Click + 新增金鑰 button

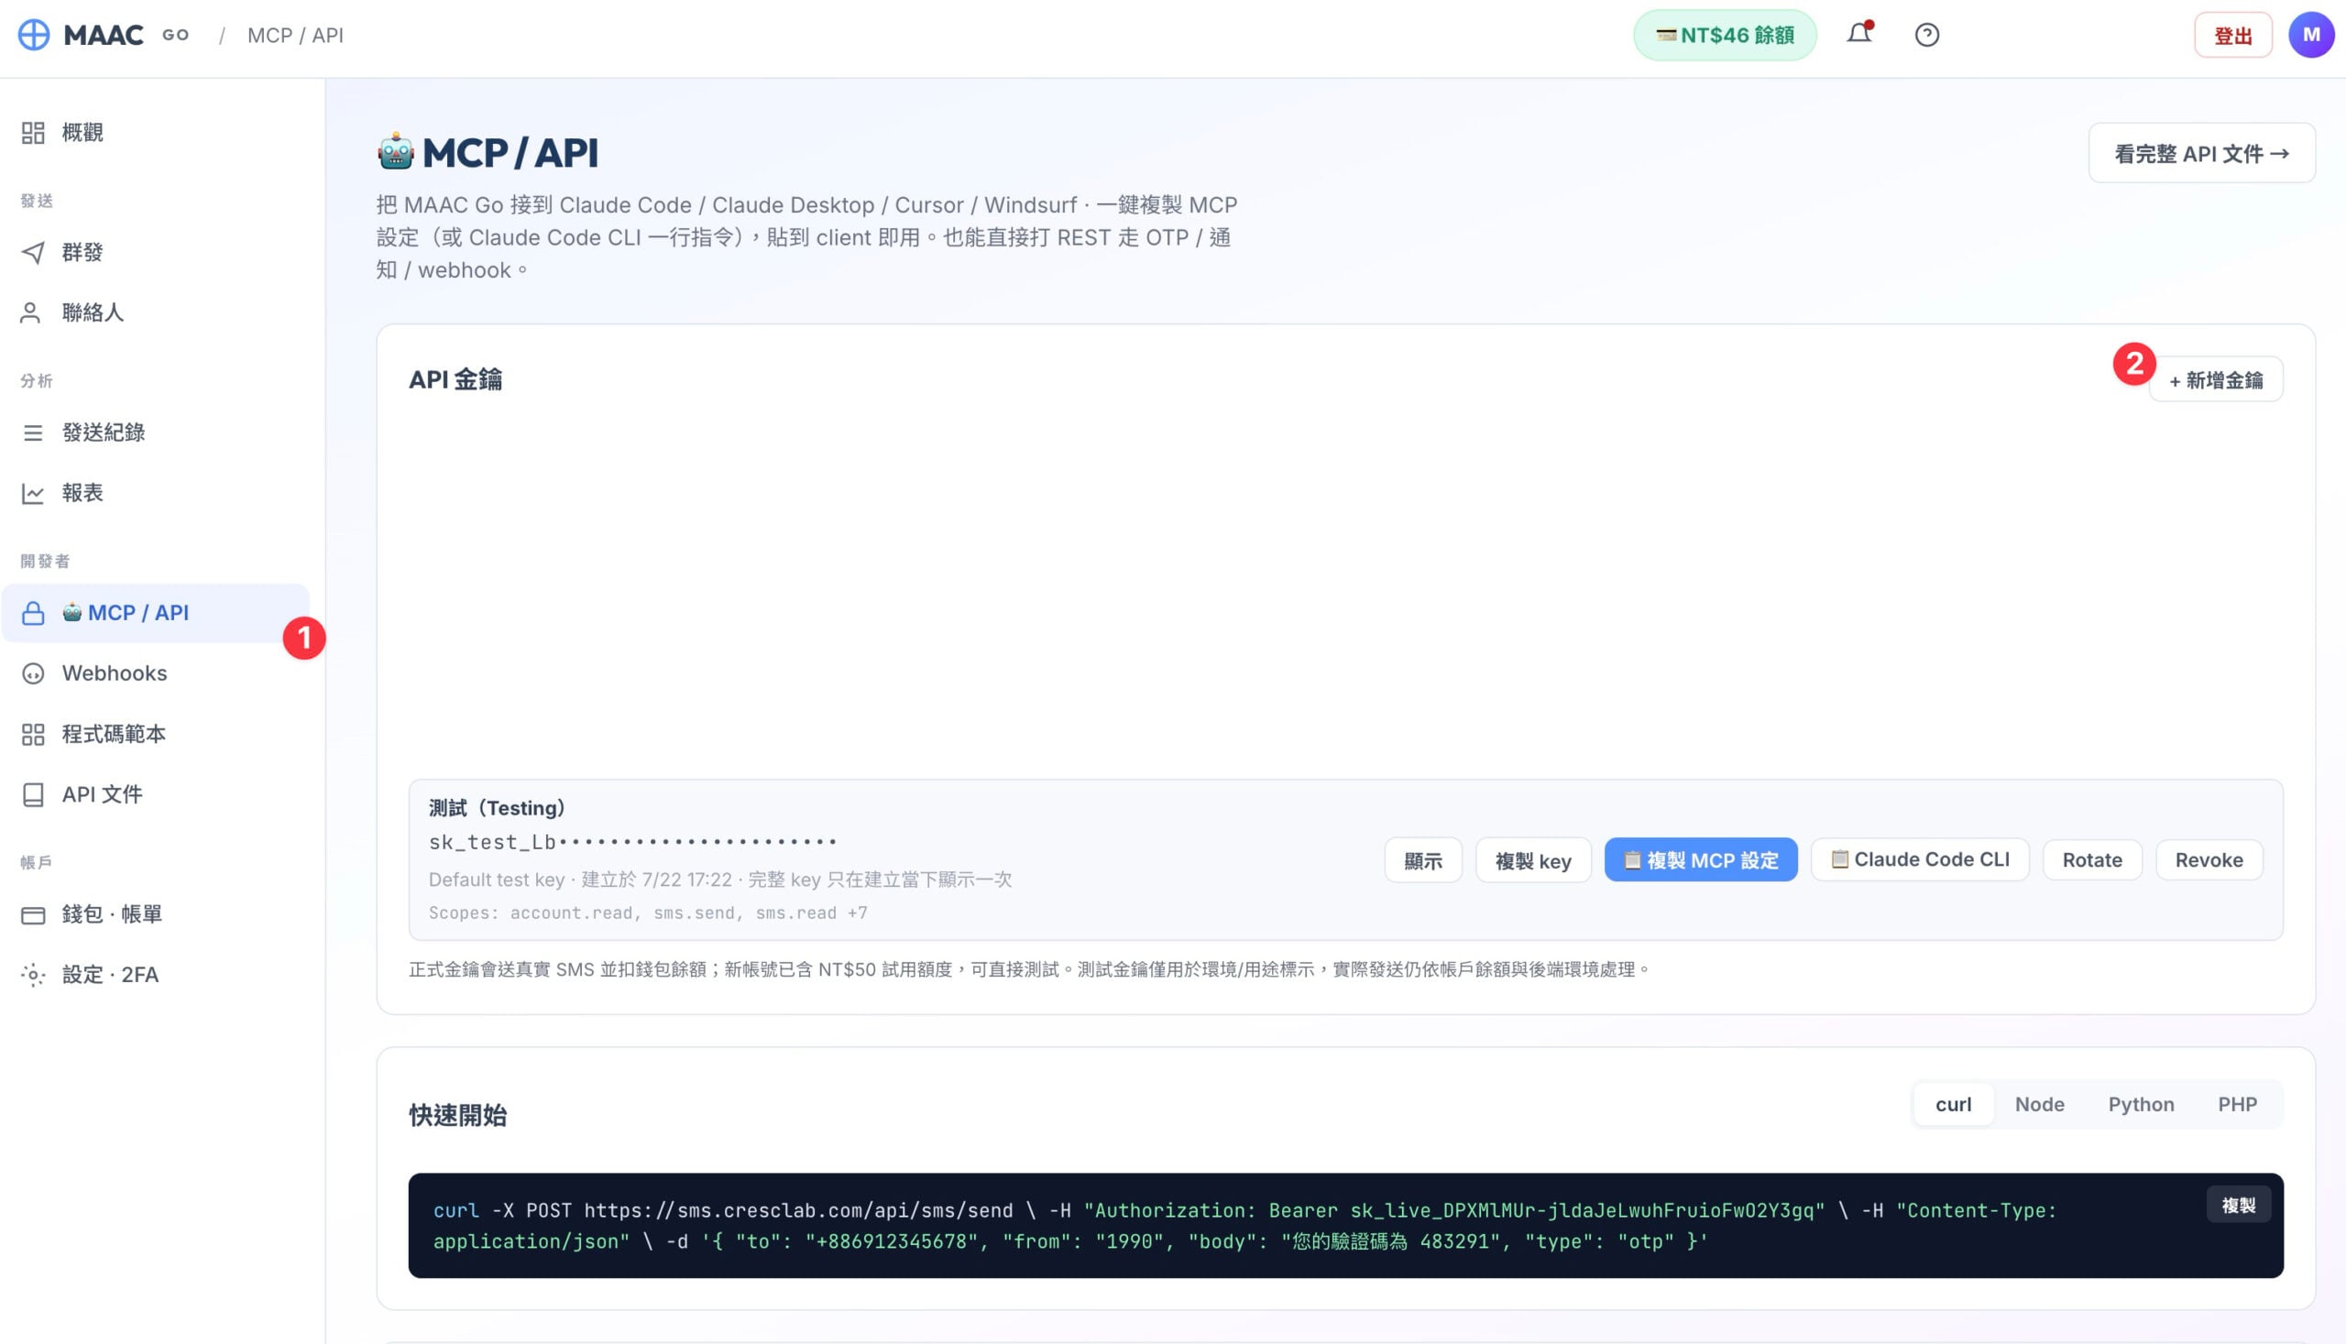pos(2216,380)
